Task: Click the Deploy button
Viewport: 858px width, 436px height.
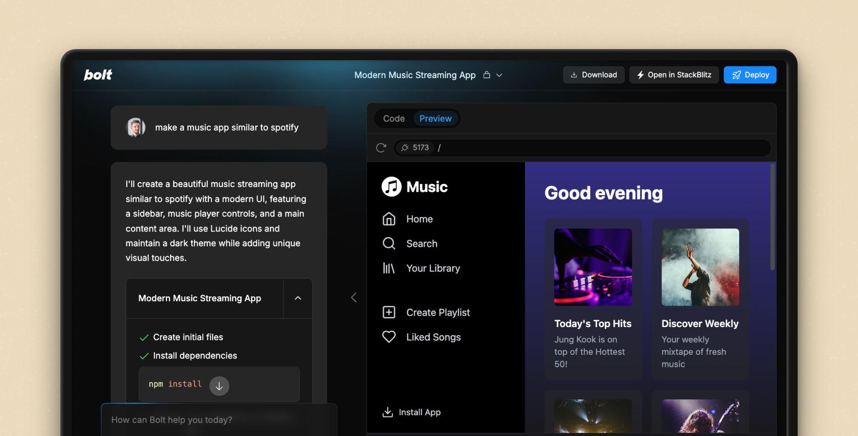Action: [750, 75]
